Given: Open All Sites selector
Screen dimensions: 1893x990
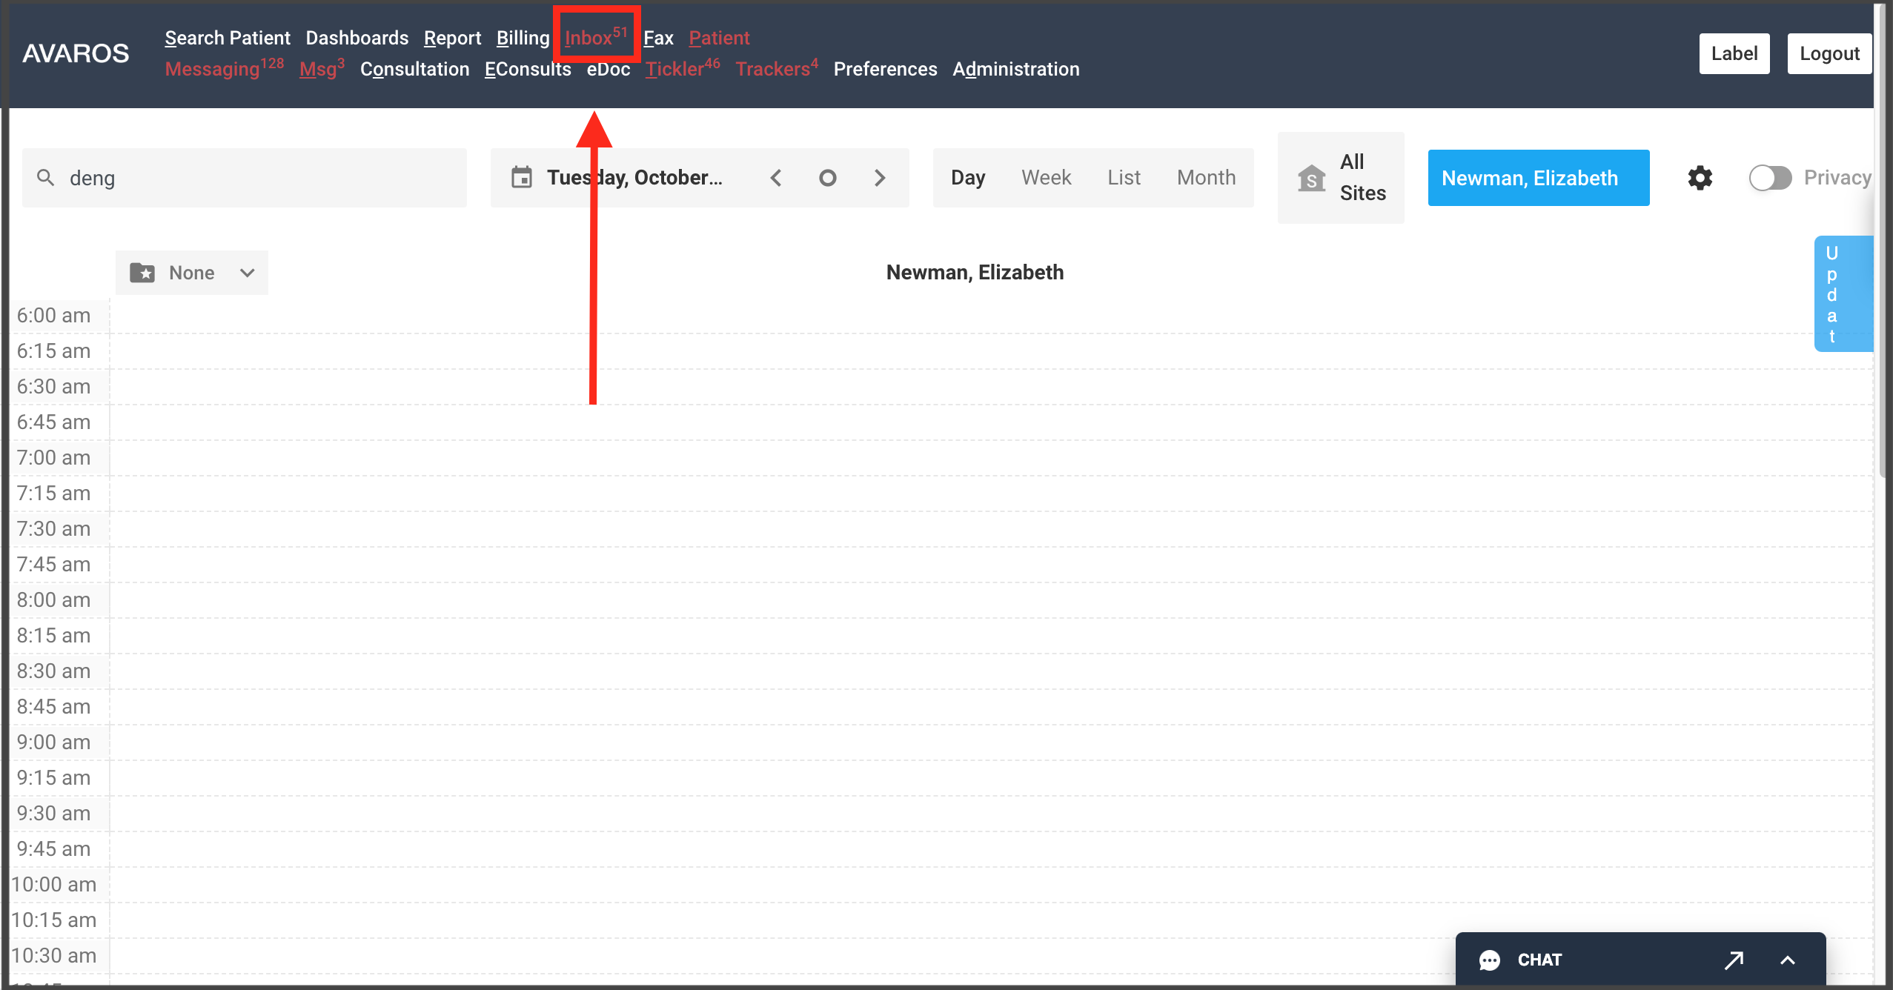Looking at the screenshot, I should coord(1341,178).
